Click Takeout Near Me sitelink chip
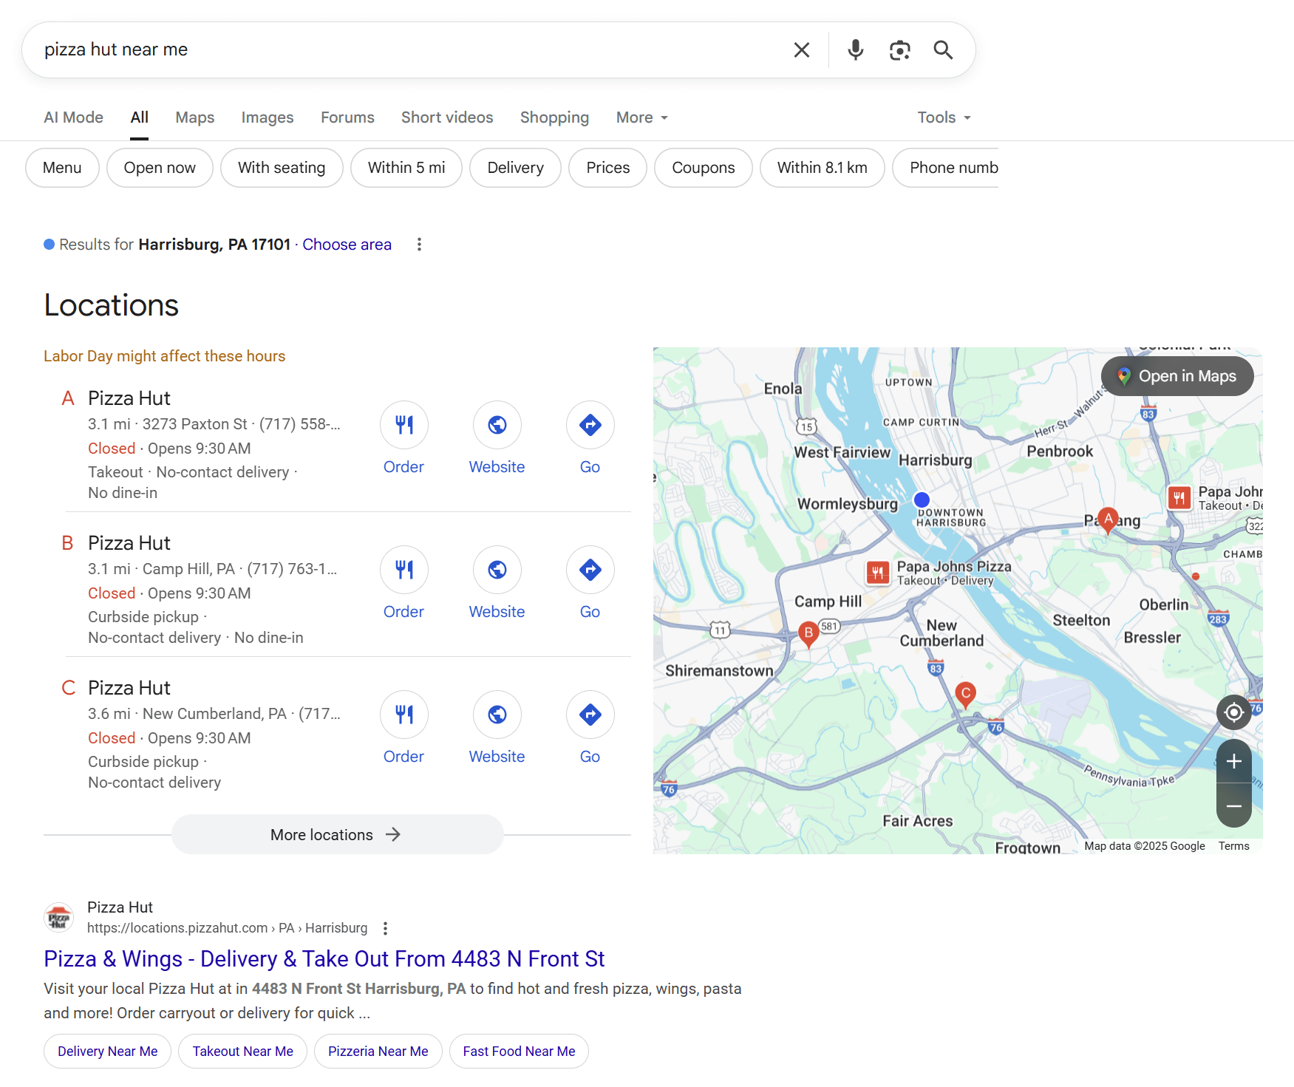This screenshot has height=1087, width=1294. click(x=242, y=1051)
